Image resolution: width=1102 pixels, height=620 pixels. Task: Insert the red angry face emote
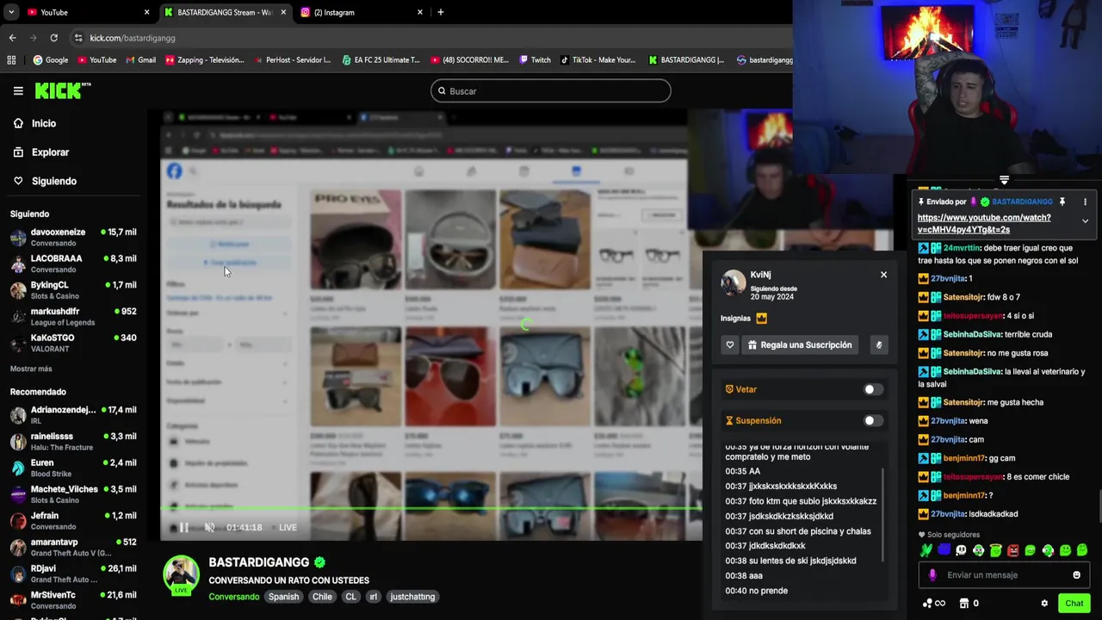coord(1013,550)
